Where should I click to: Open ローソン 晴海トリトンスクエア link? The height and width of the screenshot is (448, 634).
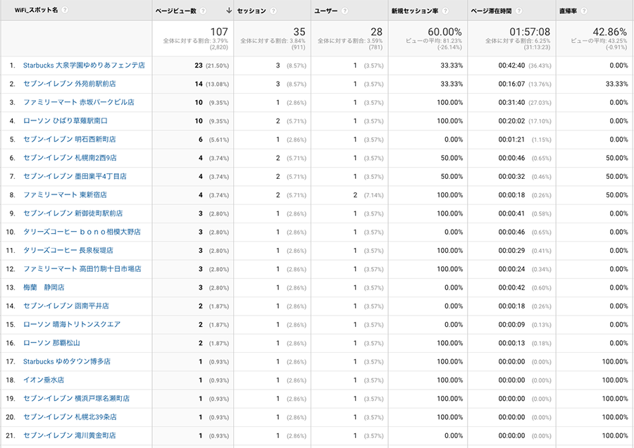coord(72,325)
